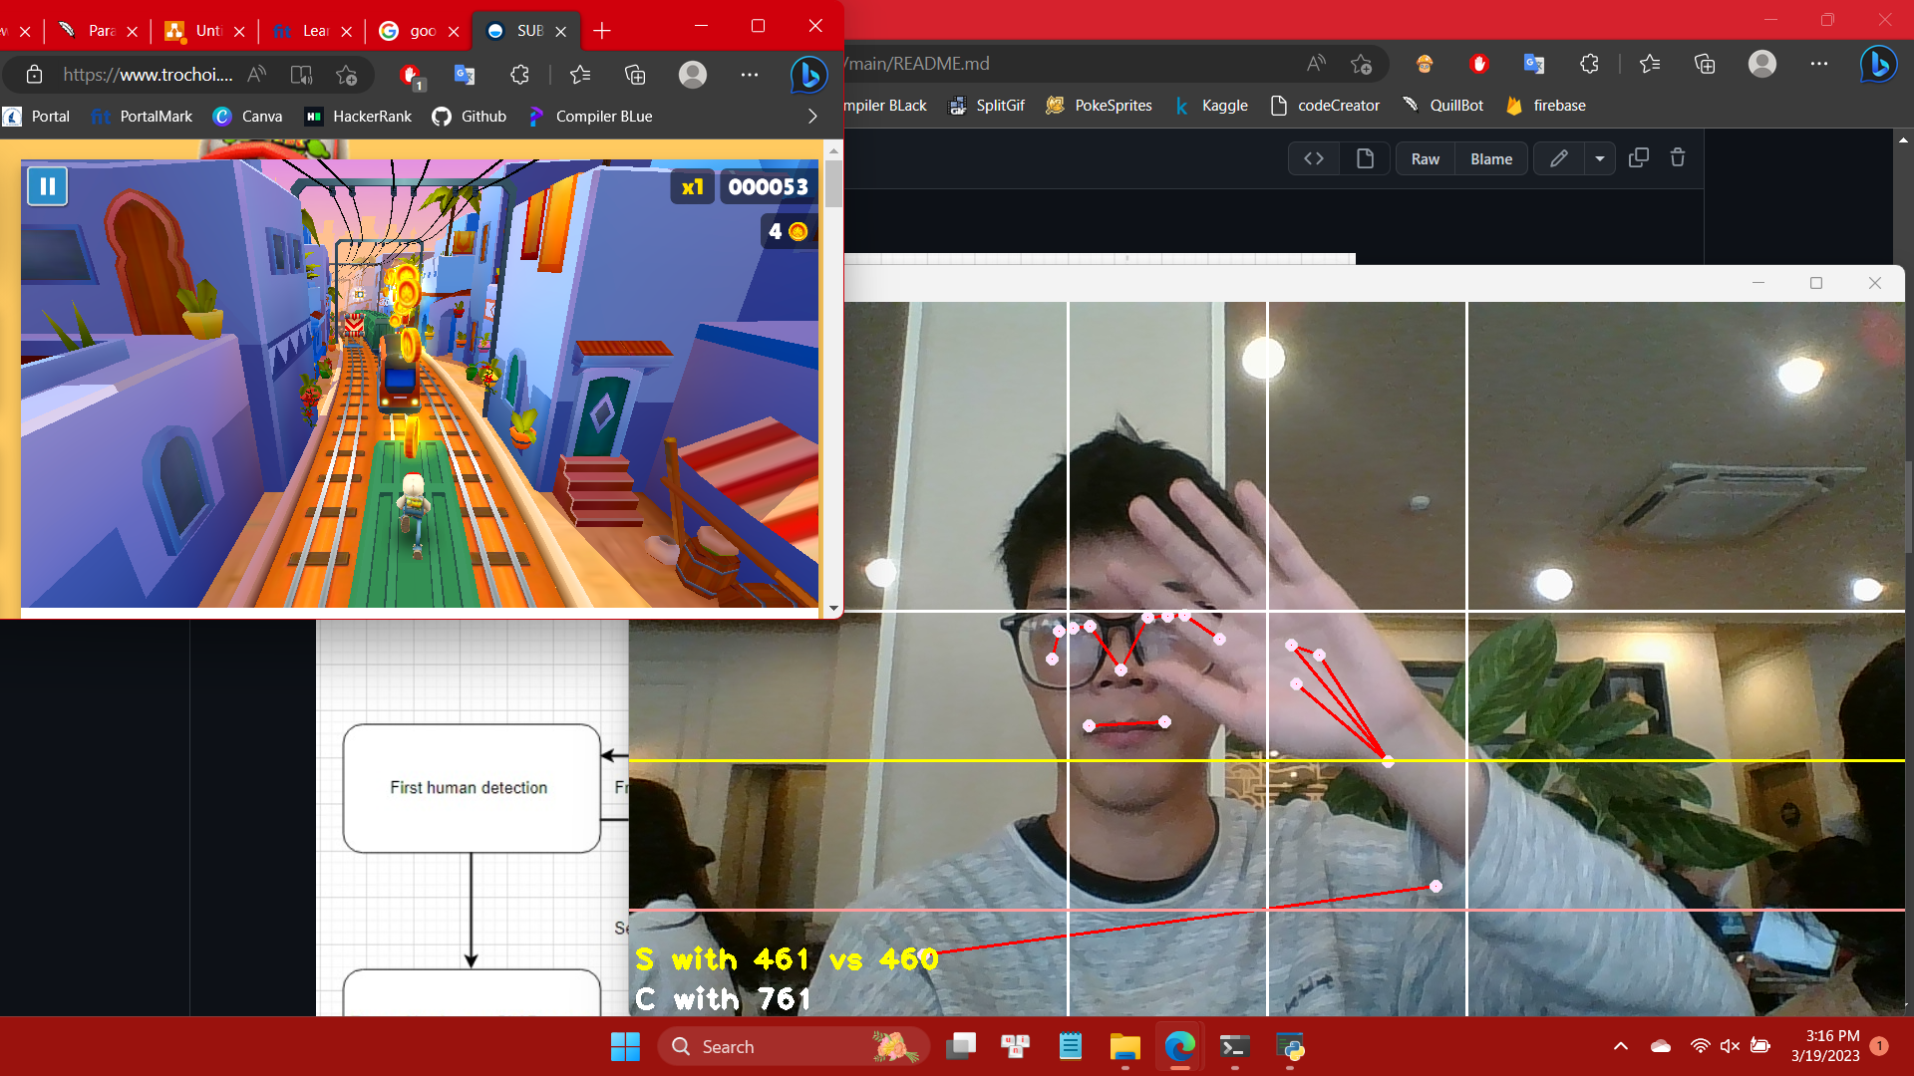Translate the page with the translate icon
Image resolution: width=1914 pixels, height=1076 pixels.
pos(1534,64)
